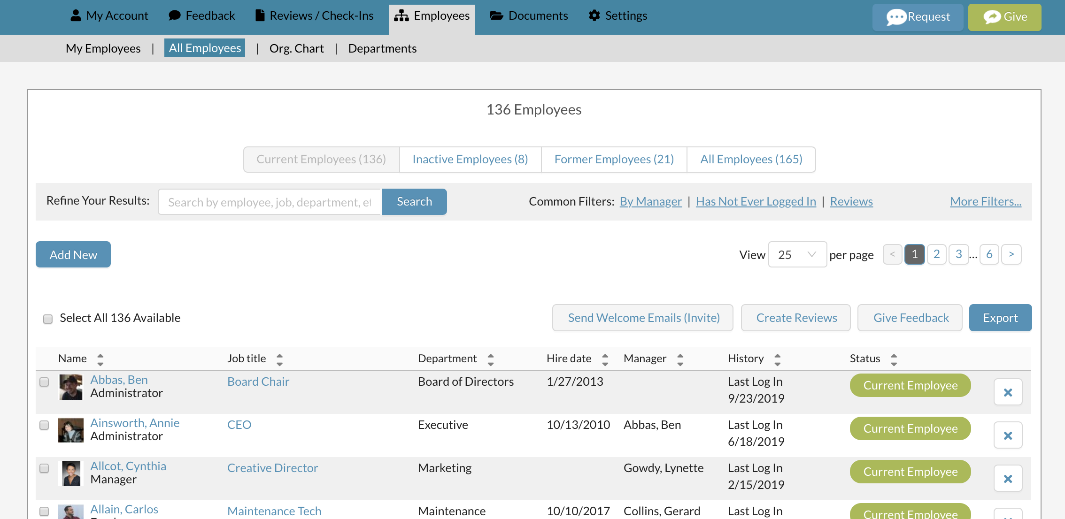The height and width of the screenshot is (519, 1065).
Task: Open Documents section
Action: (x=529, y=16)
